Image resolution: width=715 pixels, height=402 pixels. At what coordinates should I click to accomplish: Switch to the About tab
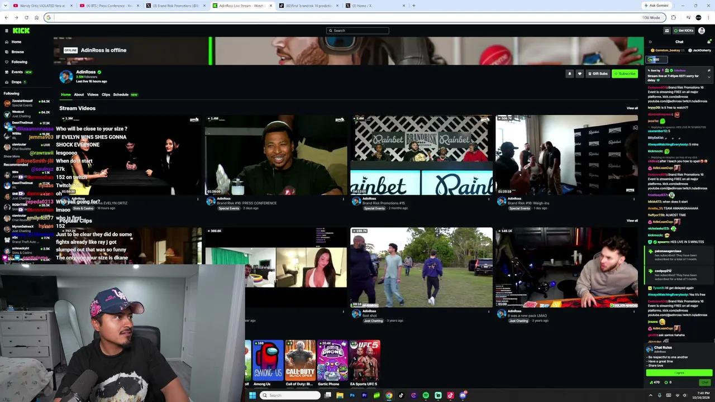click(x=79, y=94)
